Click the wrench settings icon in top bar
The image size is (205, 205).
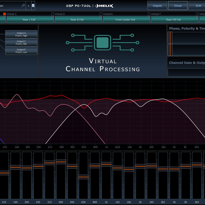point(23,5)
